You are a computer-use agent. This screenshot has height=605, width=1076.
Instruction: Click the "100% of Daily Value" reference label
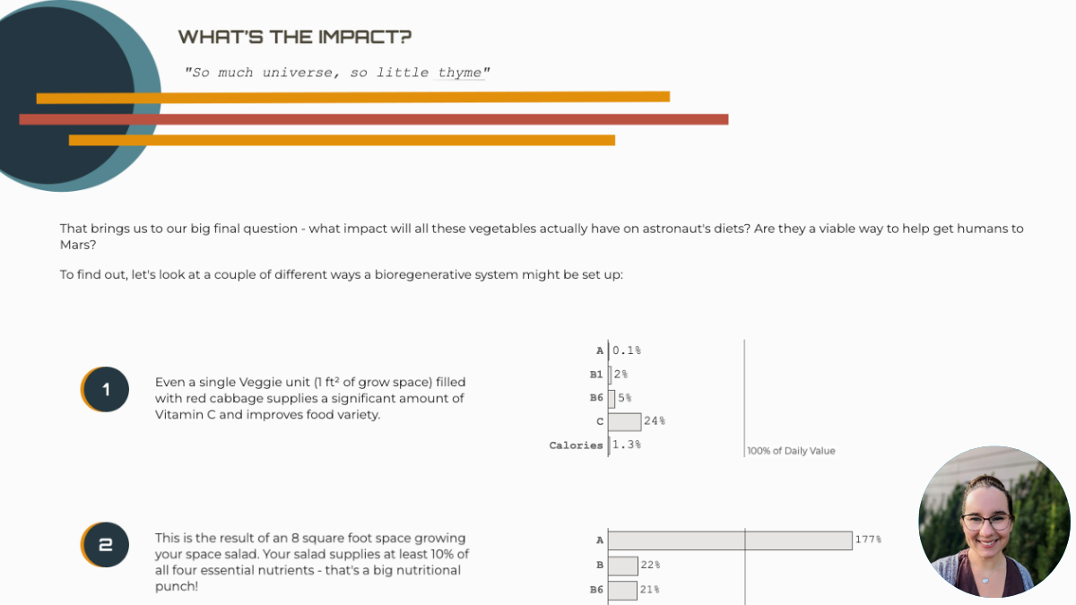pos(791,451)
